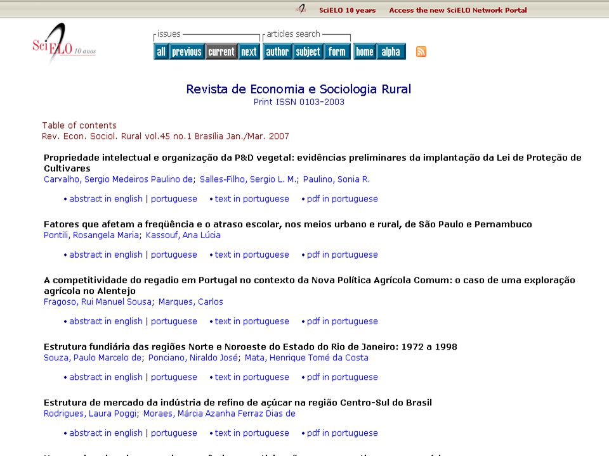
Task: Open author Souza, Paulo Marcelo de
Action: tap(93, 357)
